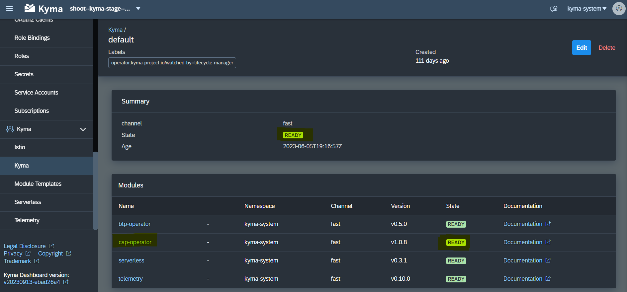Click the Edit button
Screen dimensions: 627x292
coord(582,48)
